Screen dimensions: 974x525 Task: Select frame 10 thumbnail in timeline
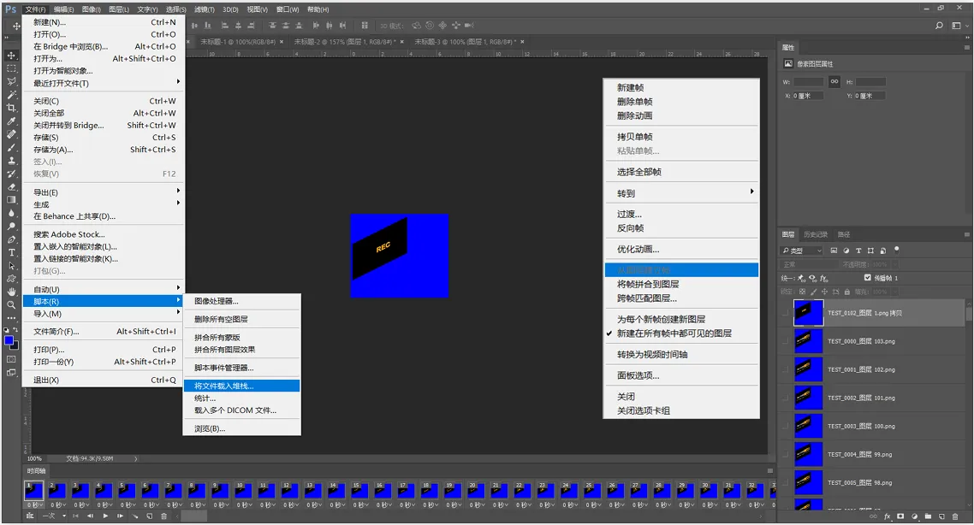tap(243, 490)
